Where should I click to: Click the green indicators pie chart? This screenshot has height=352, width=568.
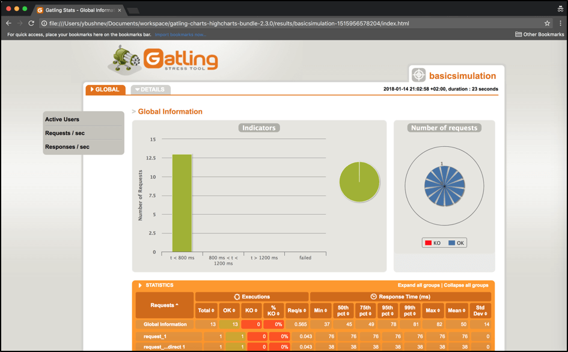359,182
